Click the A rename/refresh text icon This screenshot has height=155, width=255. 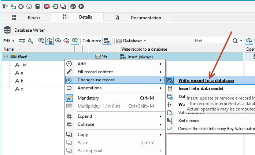point(13,7)
